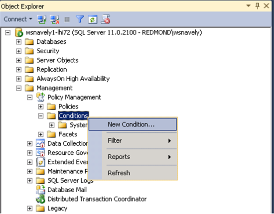The width and height of the screenshot is (274, 214).
Task: Expand the Extended Events node
Action: 30,162
